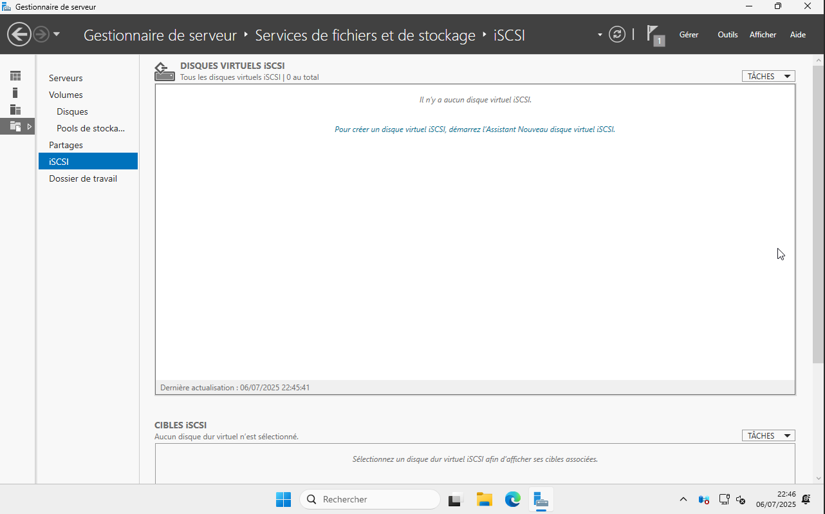Viewport: 825px width, 514px height.
Task: Expand hidden icons in the system tray
Action: point(683,499)
